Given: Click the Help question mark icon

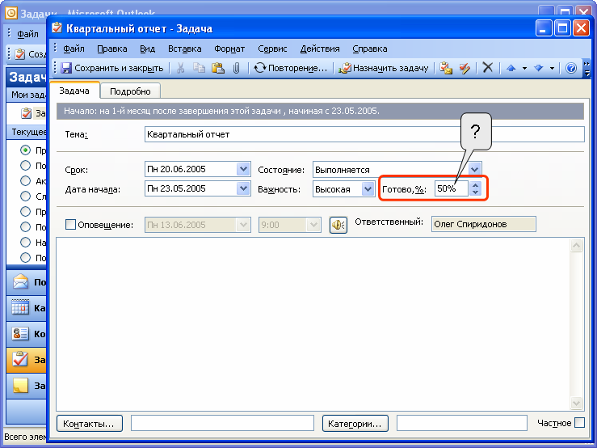Looking at the screenshot, I should pyautogui.click(x=570, y=68).
